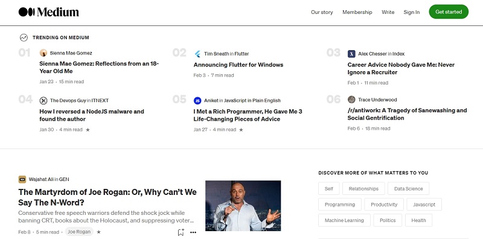Read Announcing Flutter for Windows article
The image size is (483, 239).
click(238, 65)
